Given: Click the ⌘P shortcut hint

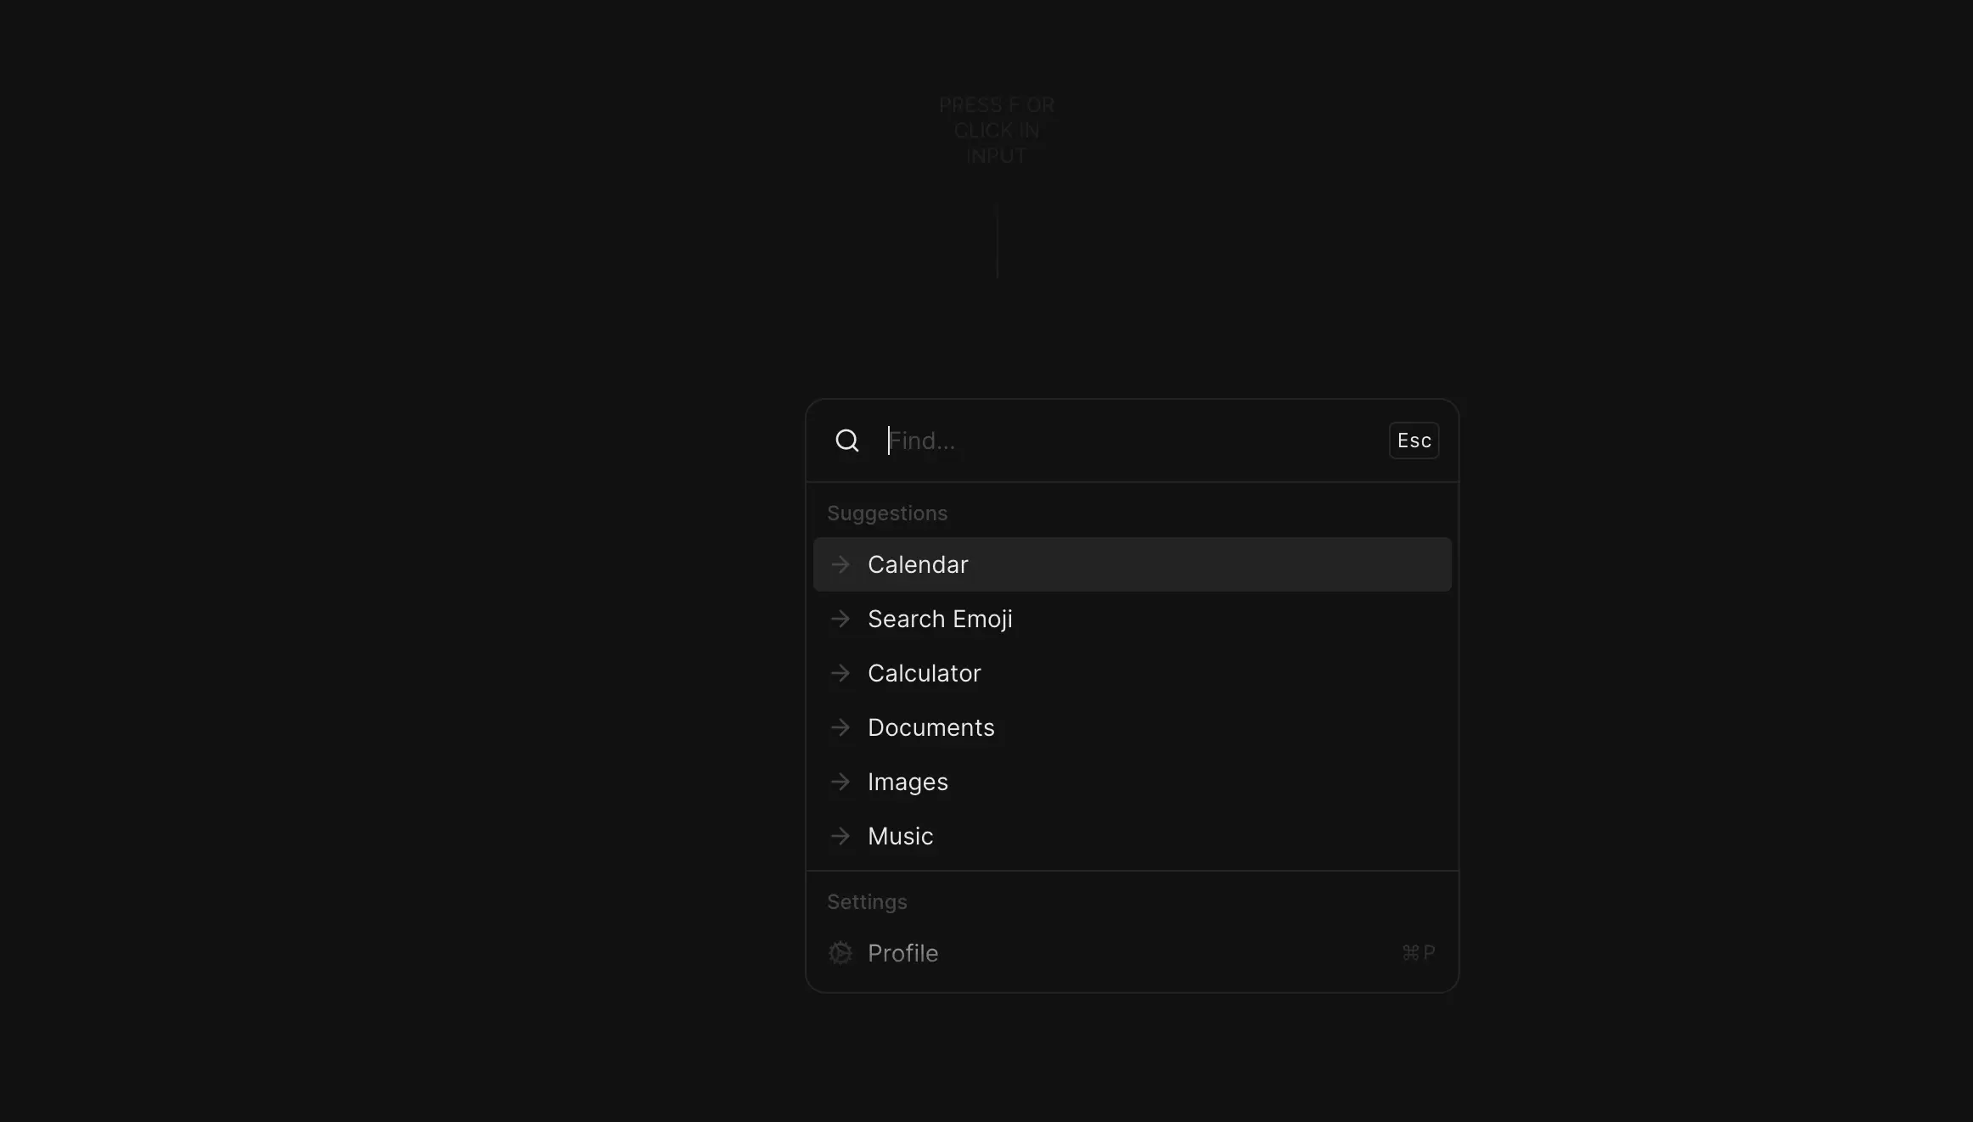Looking at the screenshot, I should (1419, 953).
